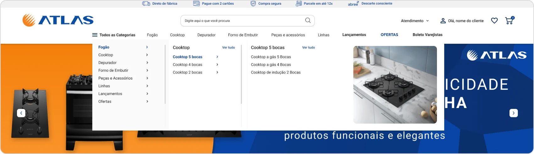Open Cooktop a gás 5 Bocas

pos(271,57)
